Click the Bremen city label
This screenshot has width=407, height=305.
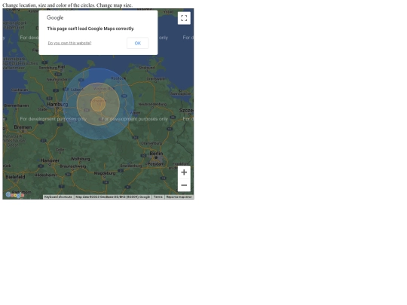tap(23, 127)
